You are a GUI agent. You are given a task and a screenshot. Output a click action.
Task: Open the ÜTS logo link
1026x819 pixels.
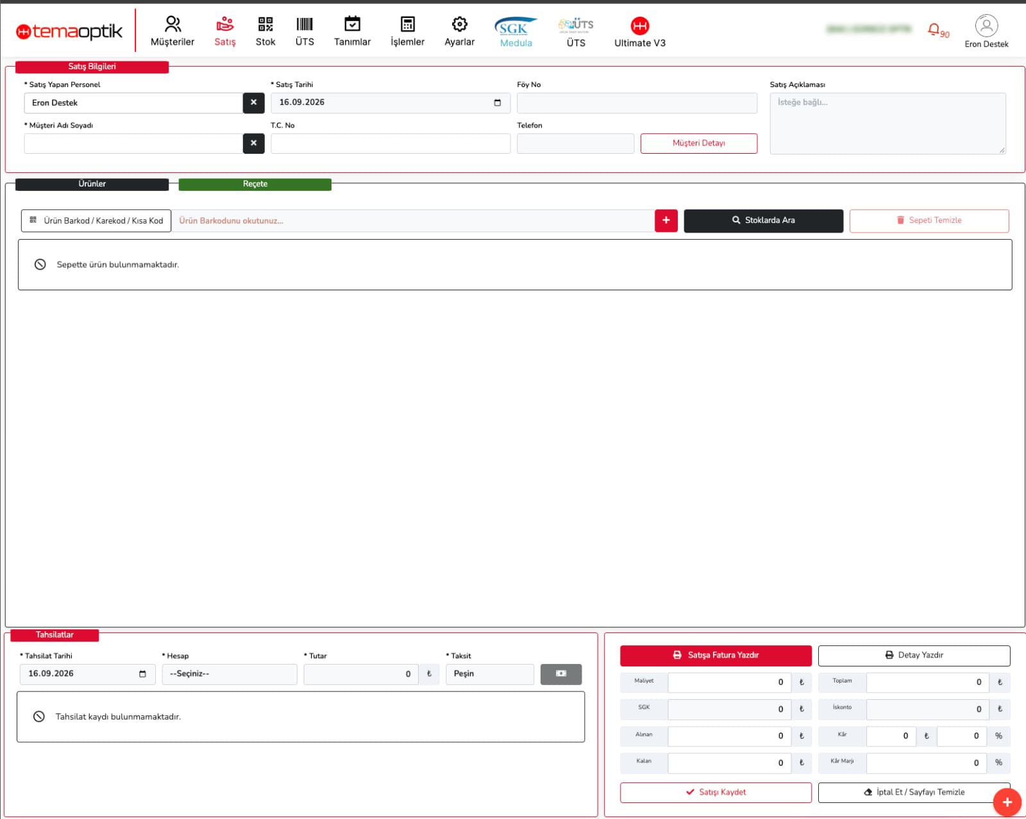coord(576,32)
